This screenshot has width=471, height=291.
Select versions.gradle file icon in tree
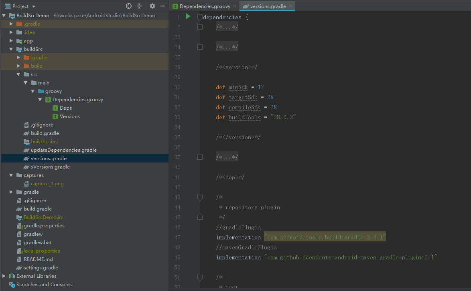pos(26,158)
